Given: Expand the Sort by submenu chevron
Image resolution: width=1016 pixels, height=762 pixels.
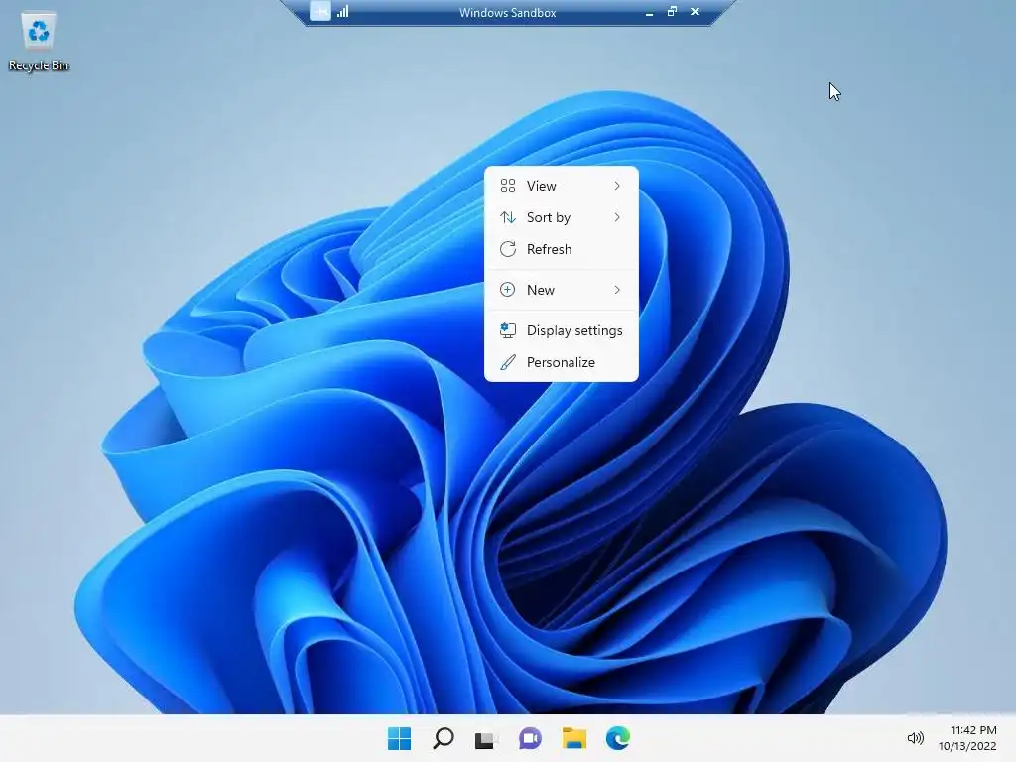Looking at the screenshot, I should click(617, 217).
